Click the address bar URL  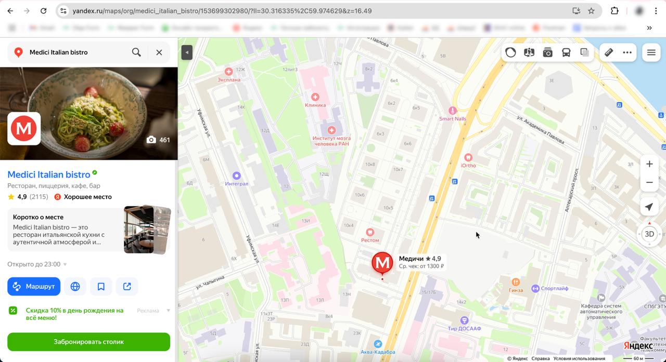[222, 11]
